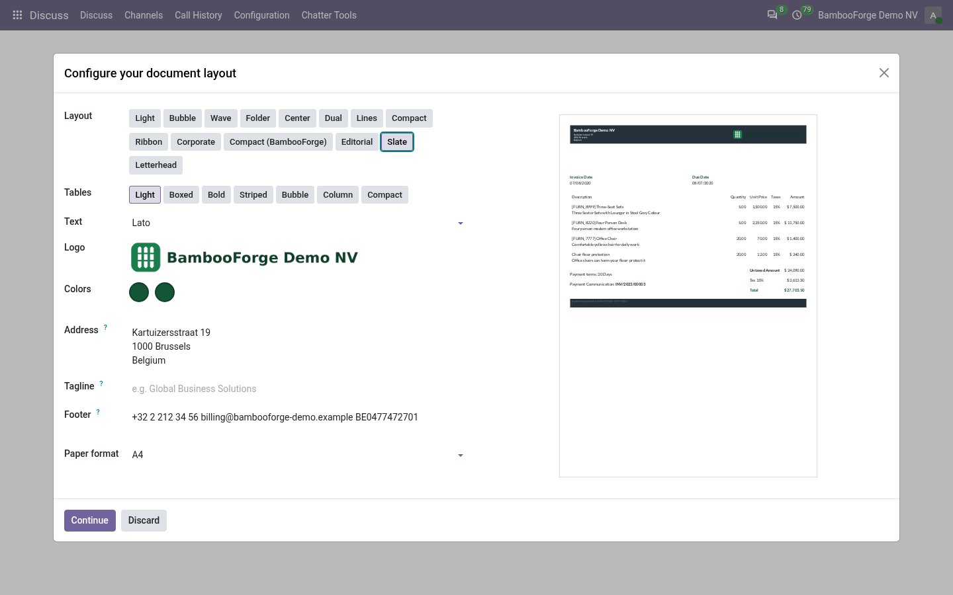Select the Bubble layout option
Viewport: 953px width, 595px height.
tap(183, 118)
